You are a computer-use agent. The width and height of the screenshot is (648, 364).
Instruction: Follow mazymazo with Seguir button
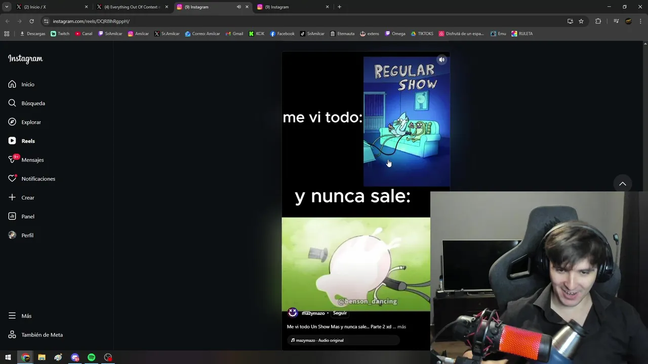coord(340,313)
